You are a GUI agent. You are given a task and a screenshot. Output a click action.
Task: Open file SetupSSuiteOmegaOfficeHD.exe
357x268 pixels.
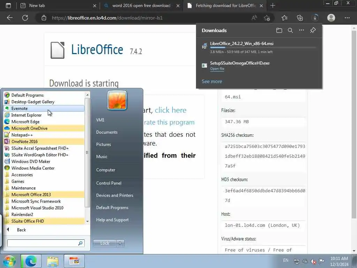217,69
